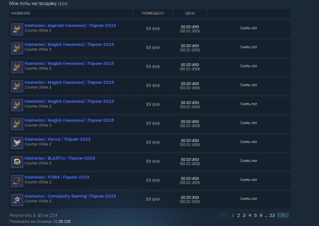Go to next page arrow button

pos(283,215)
